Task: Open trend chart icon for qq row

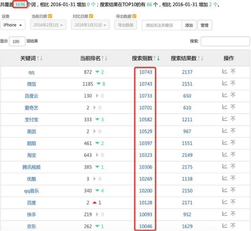Action: [x=225, y=71]
